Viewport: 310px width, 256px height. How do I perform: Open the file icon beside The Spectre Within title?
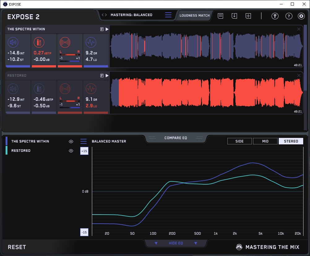pos(102,29)
